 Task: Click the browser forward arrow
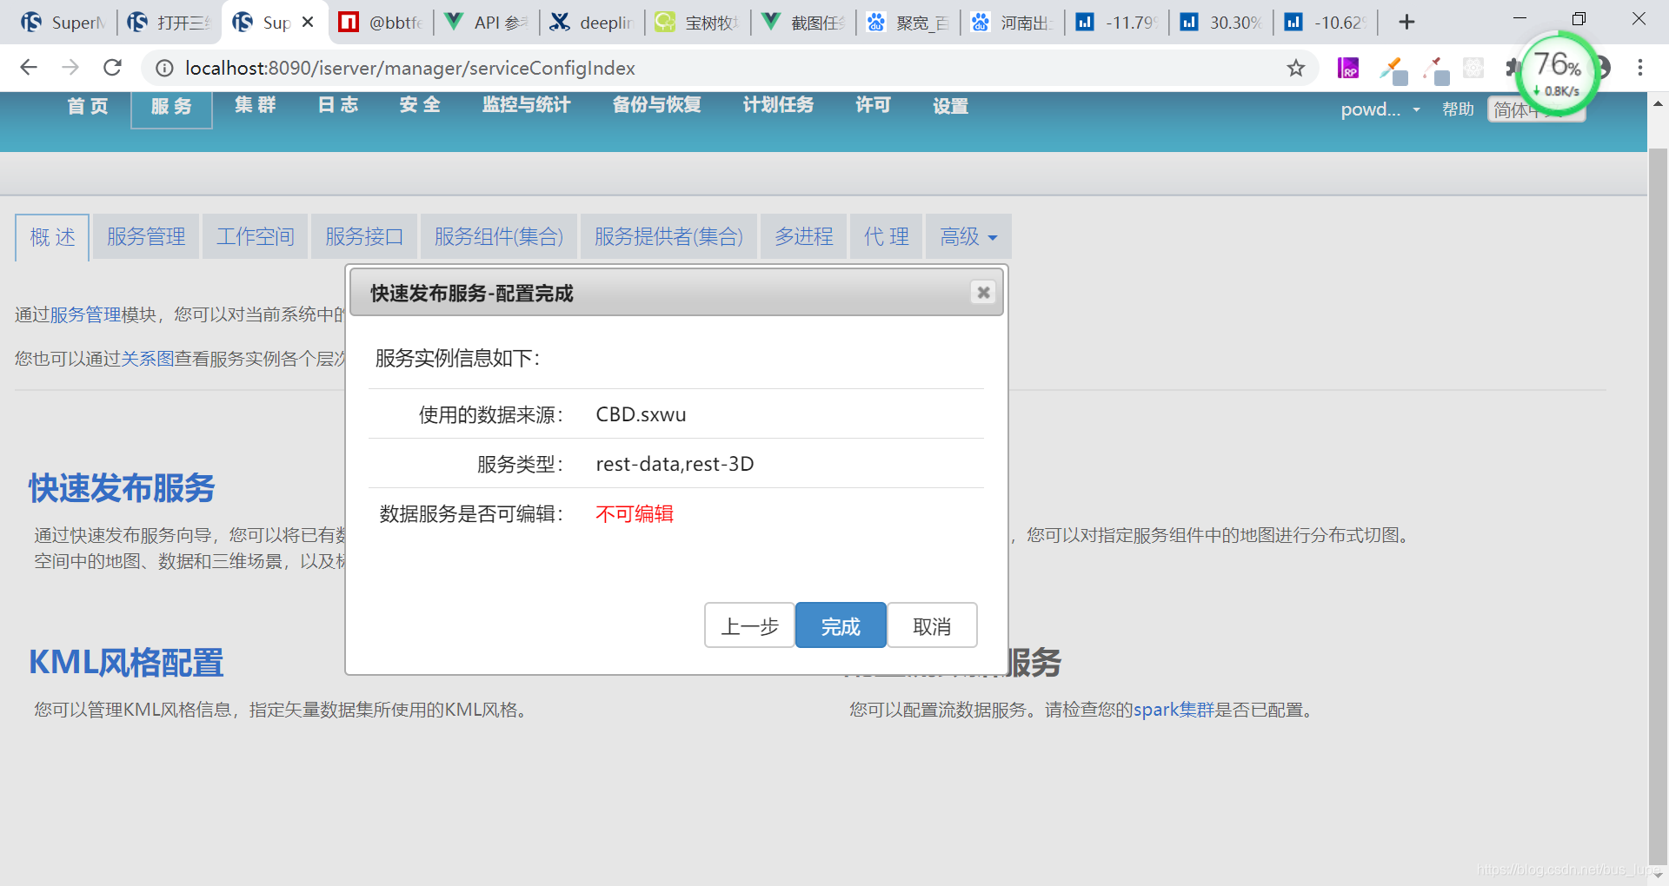pos(70,68)
